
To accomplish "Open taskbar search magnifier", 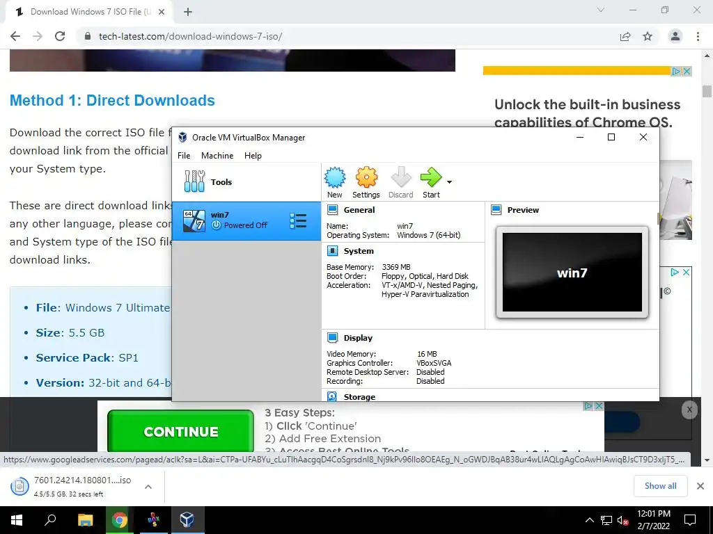I will pos(50,520).
